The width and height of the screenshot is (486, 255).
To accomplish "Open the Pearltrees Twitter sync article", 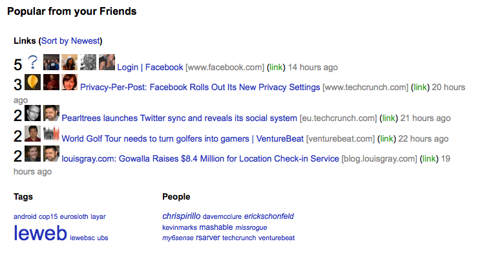I will point(179,118).
